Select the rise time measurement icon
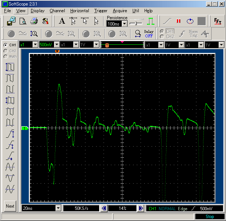The height and width of the screenshot is (221, 226). tap(10, 134)
